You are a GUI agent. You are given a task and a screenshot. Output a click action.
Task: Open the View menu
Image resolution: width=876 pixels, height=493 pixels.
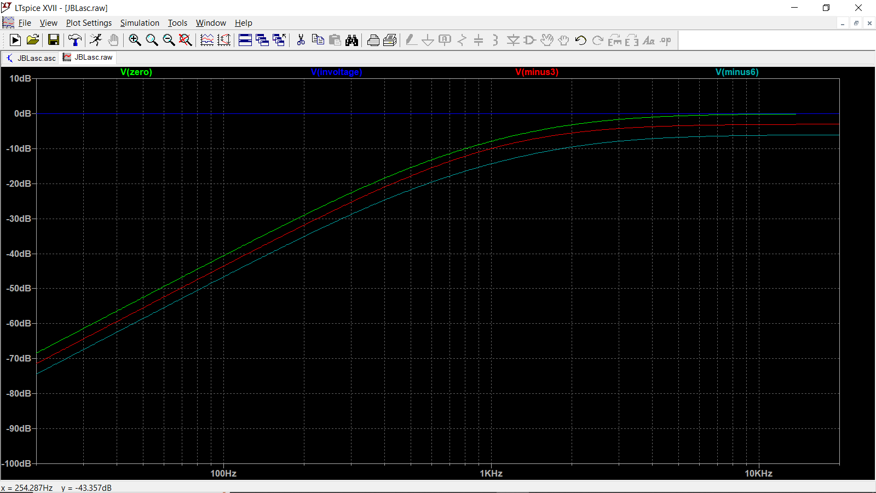(x=48, y=23)
